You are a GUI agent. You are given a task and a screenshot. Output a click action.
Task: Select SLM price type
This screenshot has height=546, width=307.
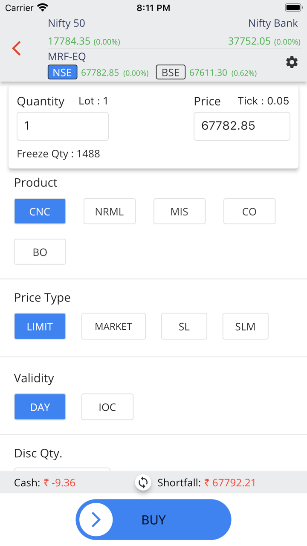click(246, 326)
